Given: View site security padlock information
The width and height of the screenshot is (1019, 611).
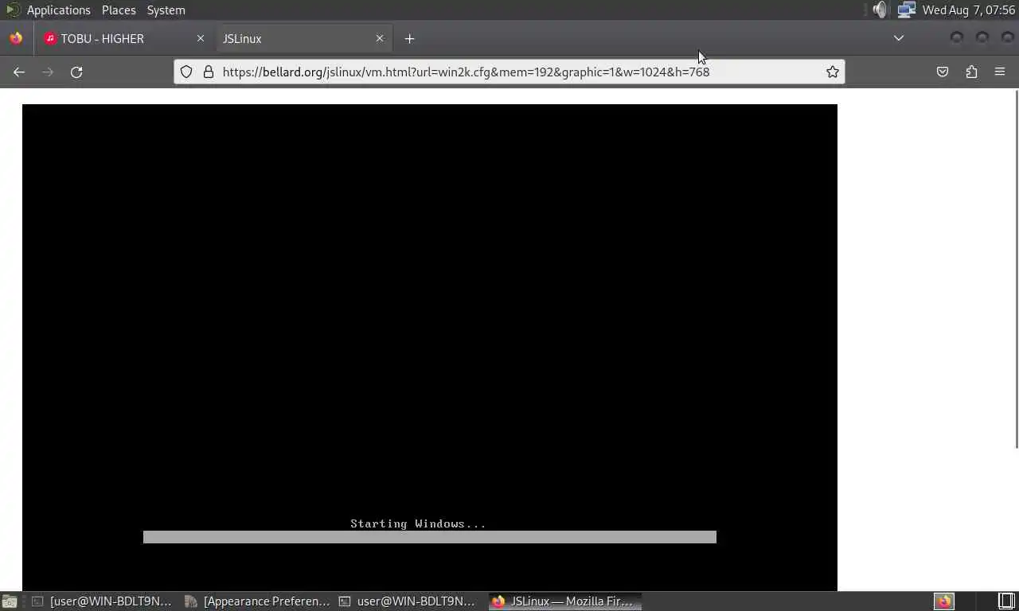Looking at the screenshot, I should coord(209,72).
